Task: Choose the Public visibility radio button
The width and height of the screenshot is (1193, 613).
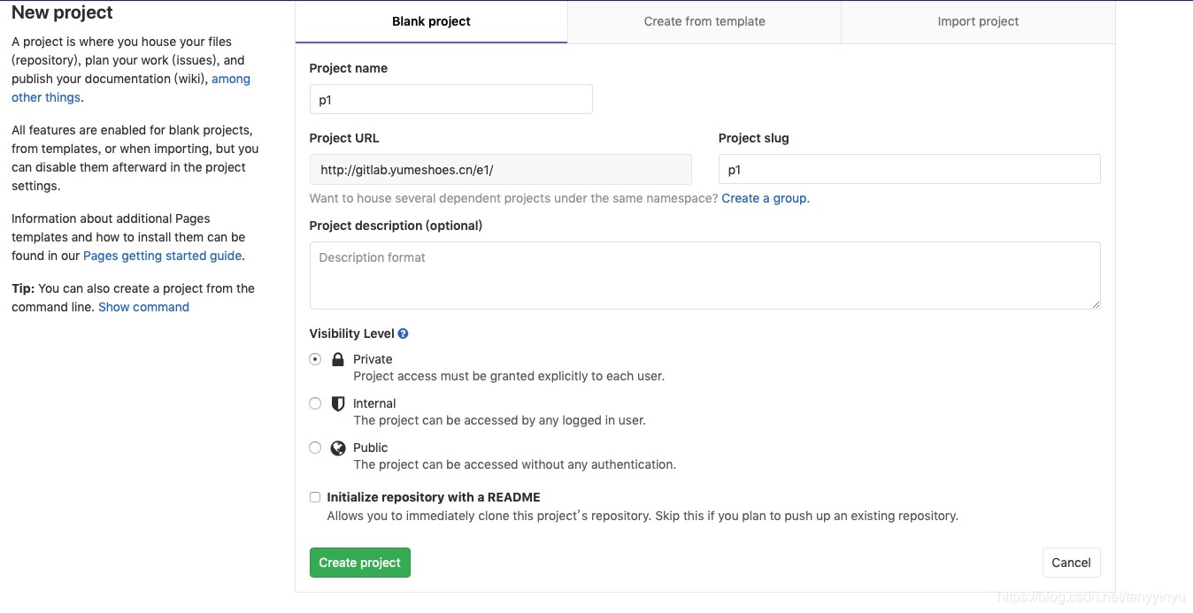Action: pos(315,448)
